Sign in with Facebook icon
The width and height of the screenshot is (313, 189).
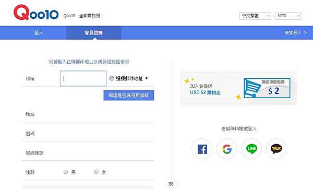pos(202,149)
